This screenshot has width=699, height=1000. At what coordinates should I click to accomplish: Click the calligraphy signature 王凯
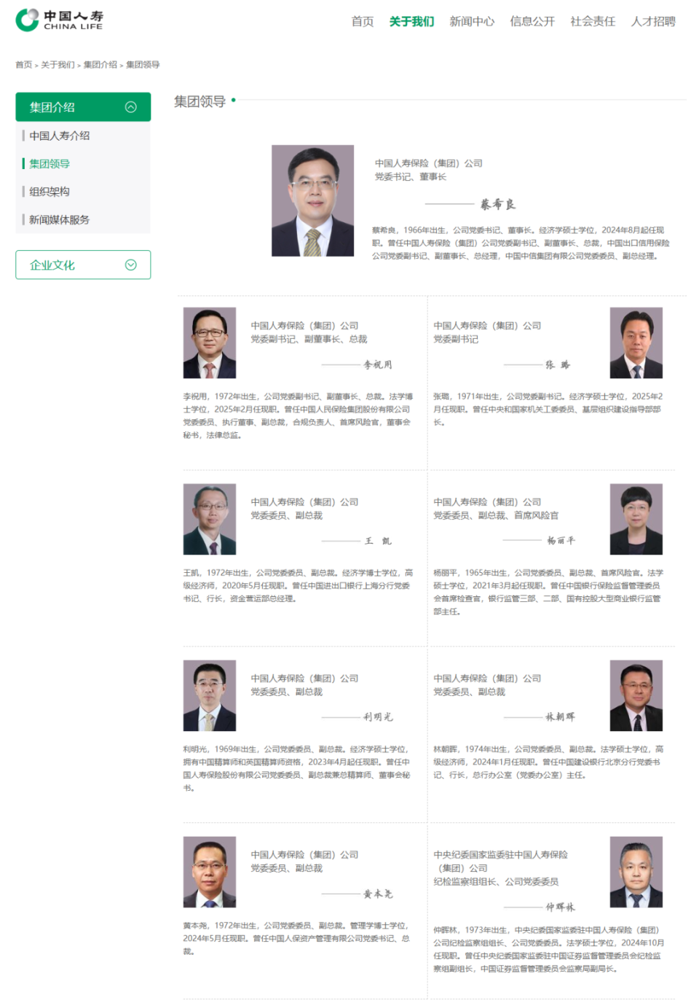click(378, 541)
